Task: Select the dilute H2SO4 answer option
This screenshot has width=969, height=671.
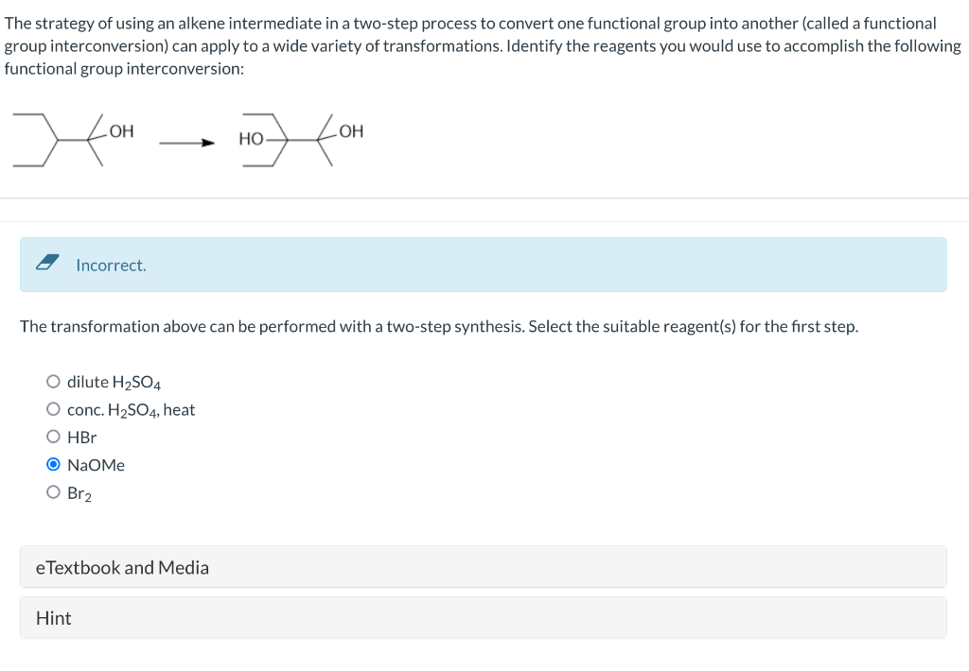Action: tap(54, 380)
